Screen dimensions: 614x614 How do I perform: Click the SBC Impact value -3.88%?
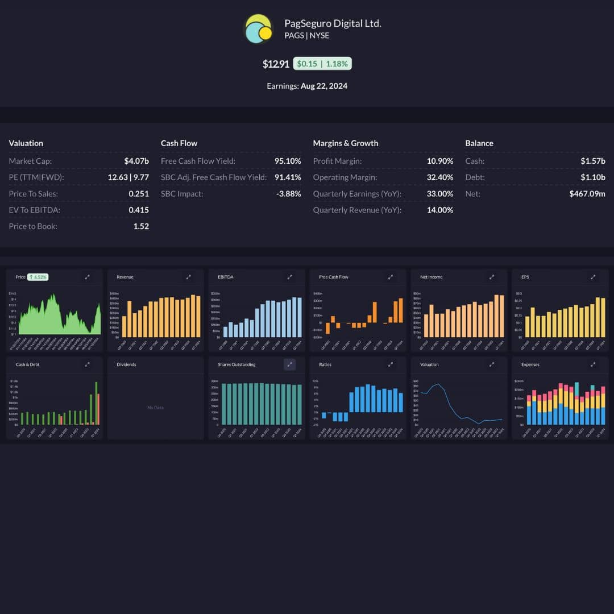[x=289, y=194]
